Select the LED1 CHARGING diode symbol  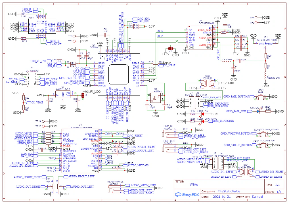[x=202, y=121]
